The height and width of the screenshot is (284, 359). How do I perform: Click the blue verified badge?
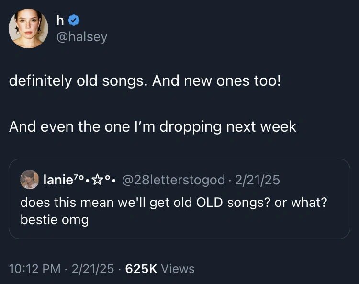pos(73,20)
